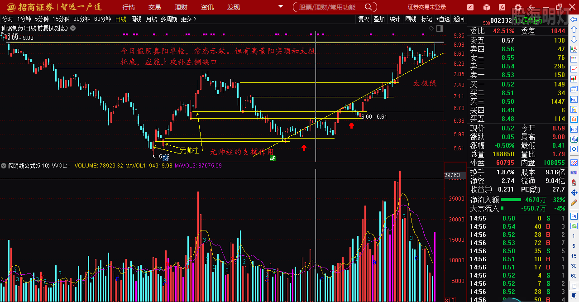Toggle the side panel square icon above chart
Image resolution: width=579 pixels, height=302 pixels.
coord(439,29)
